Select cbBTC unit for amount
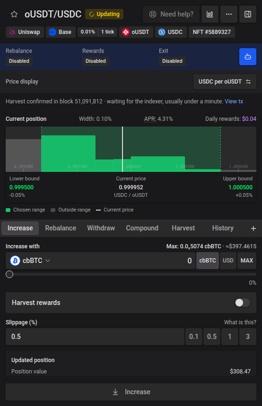The image size is (262, 406). coord(208,261)
